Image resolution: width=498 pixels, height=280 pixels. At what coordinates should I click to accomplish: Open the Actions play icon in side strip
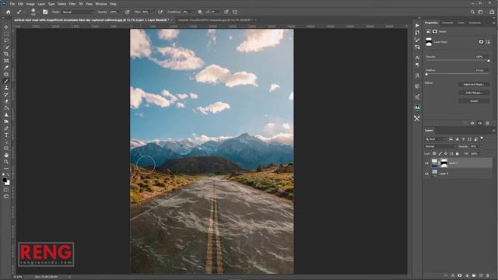pos(417,26)
